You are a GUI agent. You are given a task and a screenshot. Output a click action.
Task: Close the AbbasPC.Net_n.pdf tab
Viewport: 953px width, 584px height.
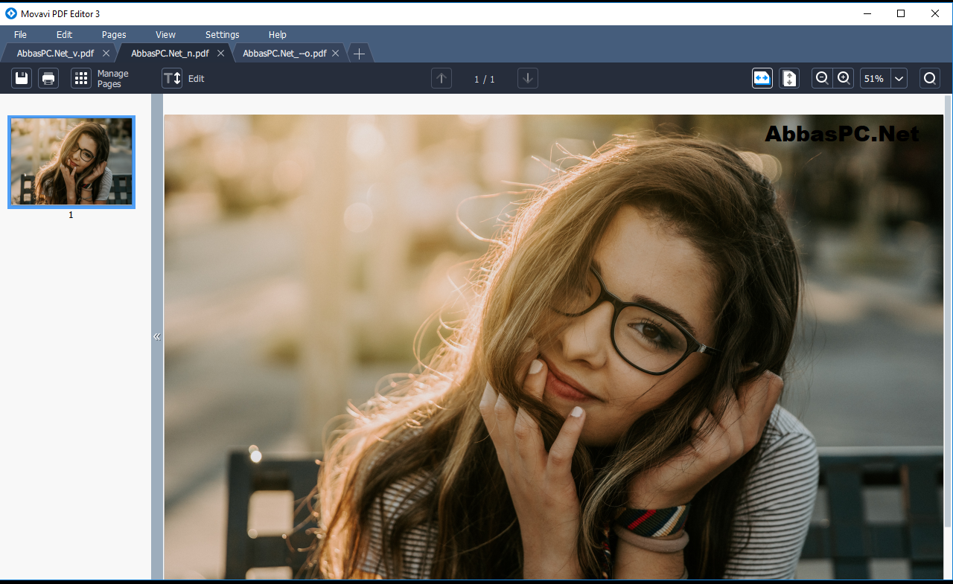coord(221,54)
